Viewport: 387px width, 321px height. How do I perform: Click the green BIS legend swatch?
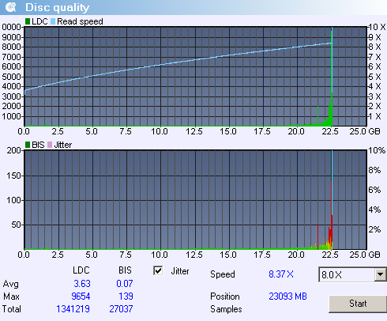pos(28,145)
